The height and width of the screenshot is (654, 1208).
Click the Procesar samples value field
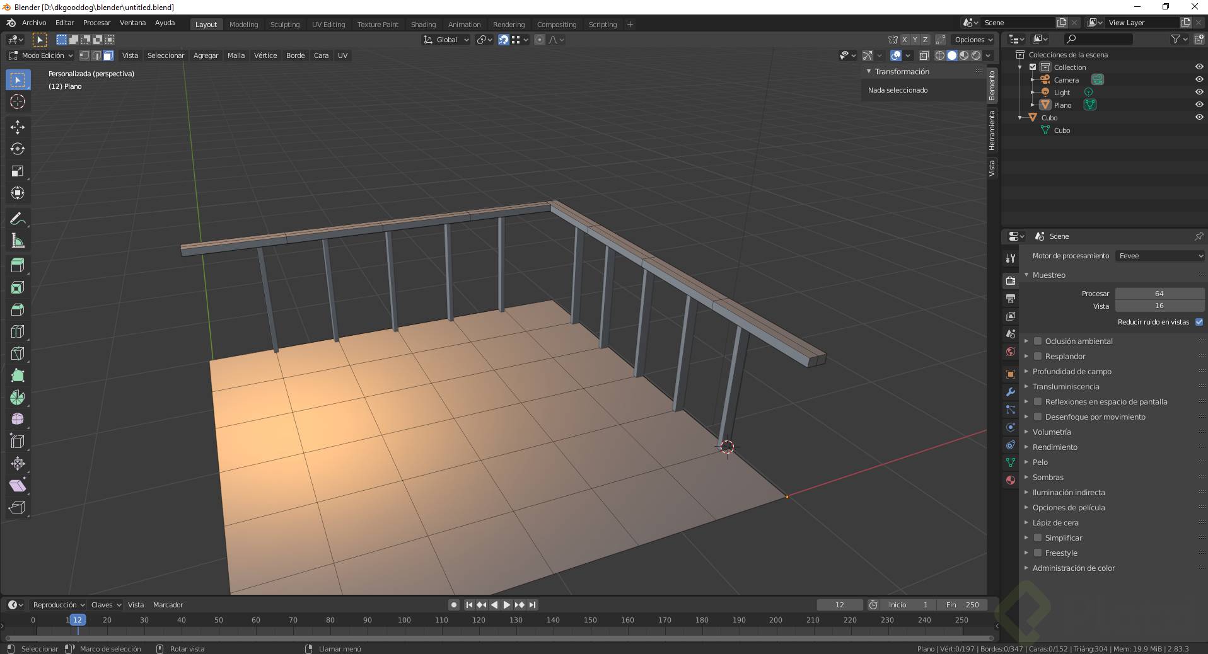pos(1159,294)
